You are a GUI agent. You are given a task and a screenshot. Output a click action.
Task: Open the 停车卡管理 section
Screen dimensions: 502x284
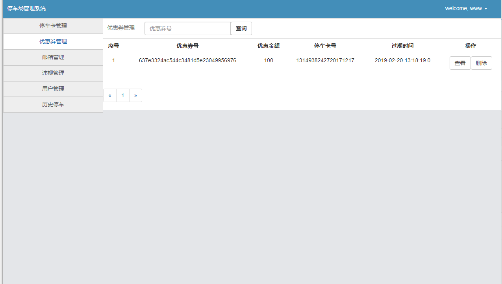point(53,26)
